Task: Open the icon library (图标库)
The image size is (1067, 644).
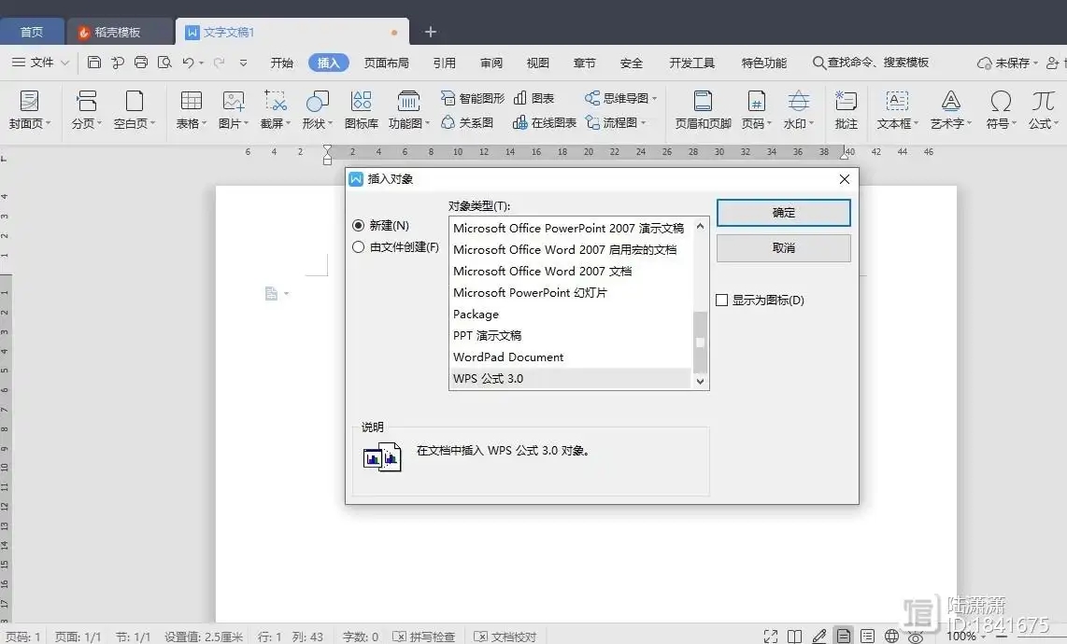Action: point(362,109)
